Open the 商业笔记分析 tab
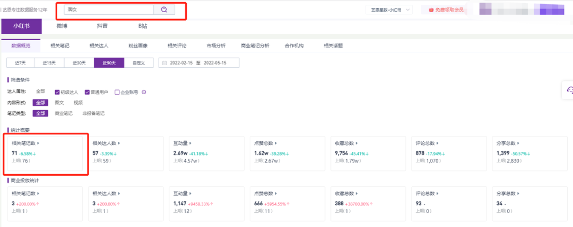Viewport: 573px width, 227px height. (255, 46)
